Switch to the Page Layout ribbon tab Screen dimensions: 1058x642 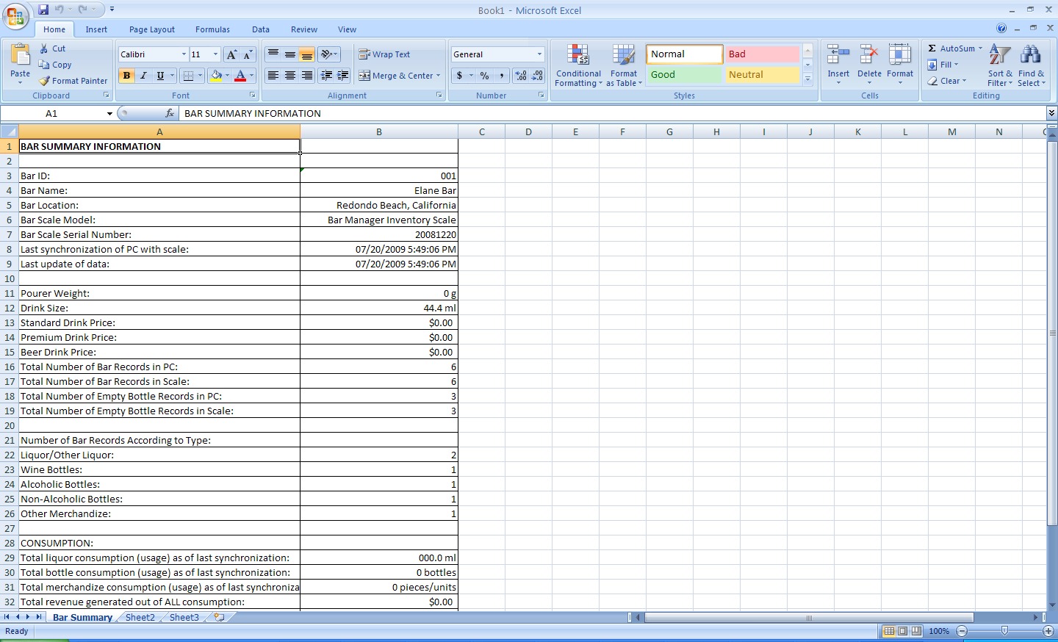pos(151,29)
